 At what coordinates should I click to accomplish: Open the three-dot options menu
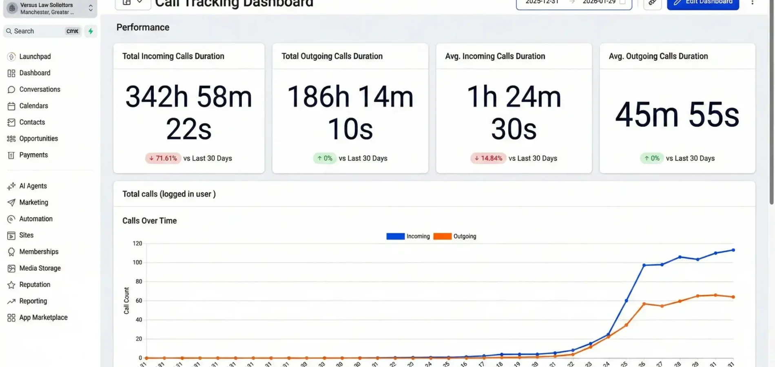pyautogui.click(x=753, y=3)
